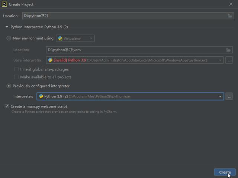This screenshot has width=238, height=178.
Task: Close the Create Project dialog
Action: (231, 4)
